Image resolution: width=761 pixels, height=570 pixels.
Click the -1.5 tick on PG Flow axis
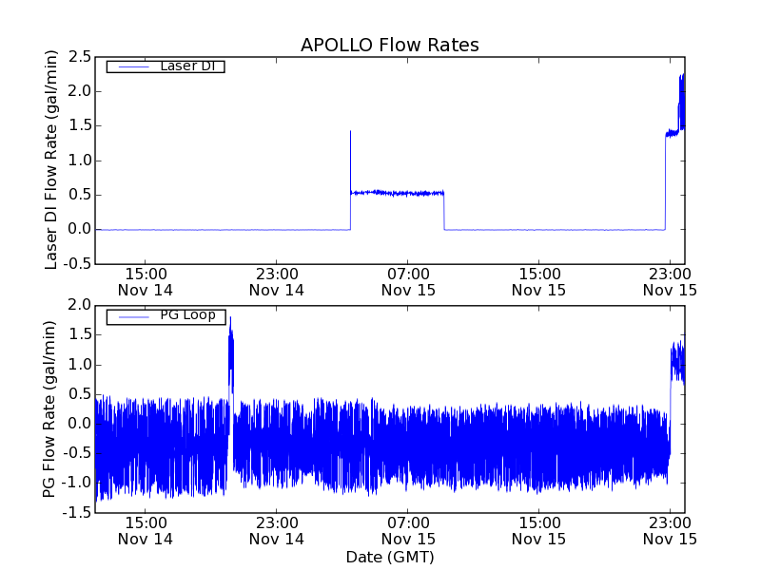point(77,512)
